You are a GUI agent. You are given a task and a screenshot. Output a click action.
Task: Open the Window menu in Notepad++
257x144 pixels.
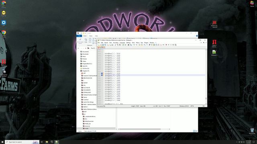pos(152,43)
